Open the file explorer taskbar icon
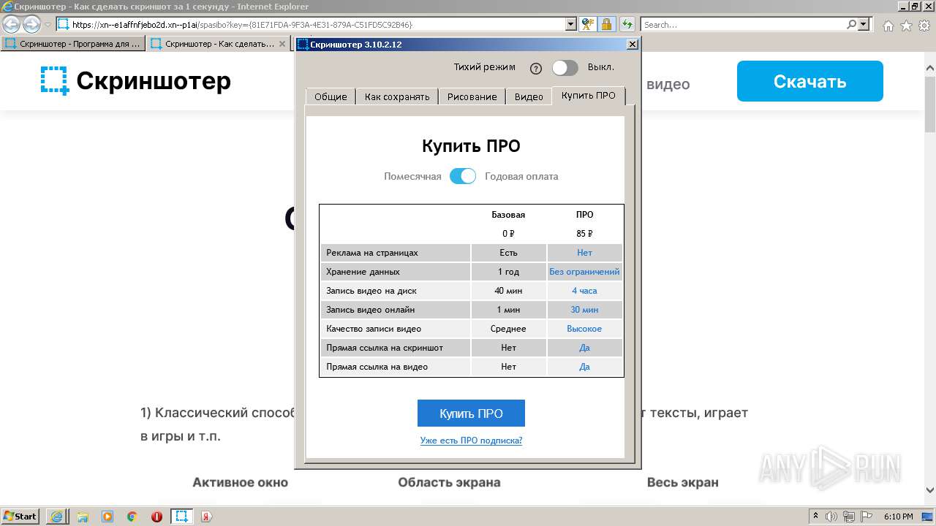Screen dimensions: 936x526 (x=83, y=516)
